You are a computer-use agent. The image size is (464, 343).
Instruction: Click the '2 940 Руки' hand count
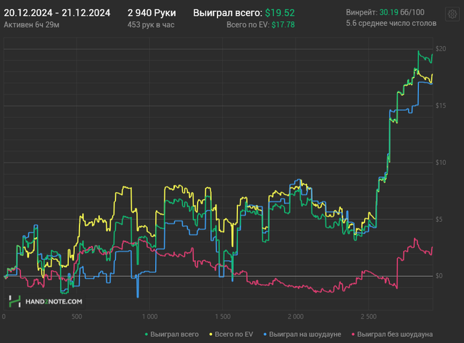(x=152, y=13)
